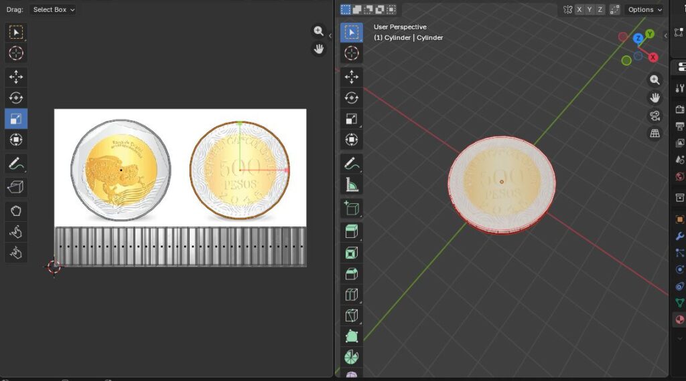The height and width of the screenshot is (381, 686).
Task: Select the Extrude Region tool
Action: [x=351, y=231]
